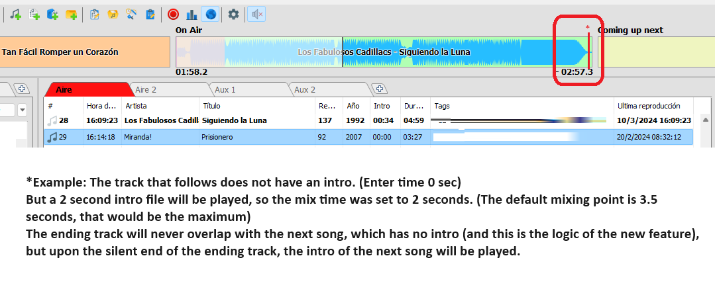Open the dropdown arrow in left panel
This screenshot has height=303, width=715.
pos(22,110)
